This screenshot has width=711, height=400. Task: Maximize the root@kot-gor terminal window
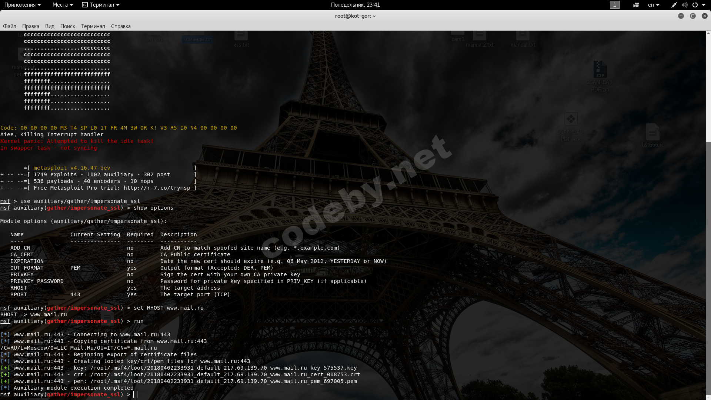692,16
